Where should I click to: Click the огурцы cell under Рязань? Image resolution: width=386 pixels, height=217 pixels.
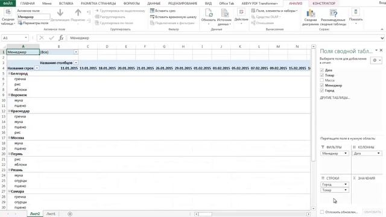coord(23,181)
